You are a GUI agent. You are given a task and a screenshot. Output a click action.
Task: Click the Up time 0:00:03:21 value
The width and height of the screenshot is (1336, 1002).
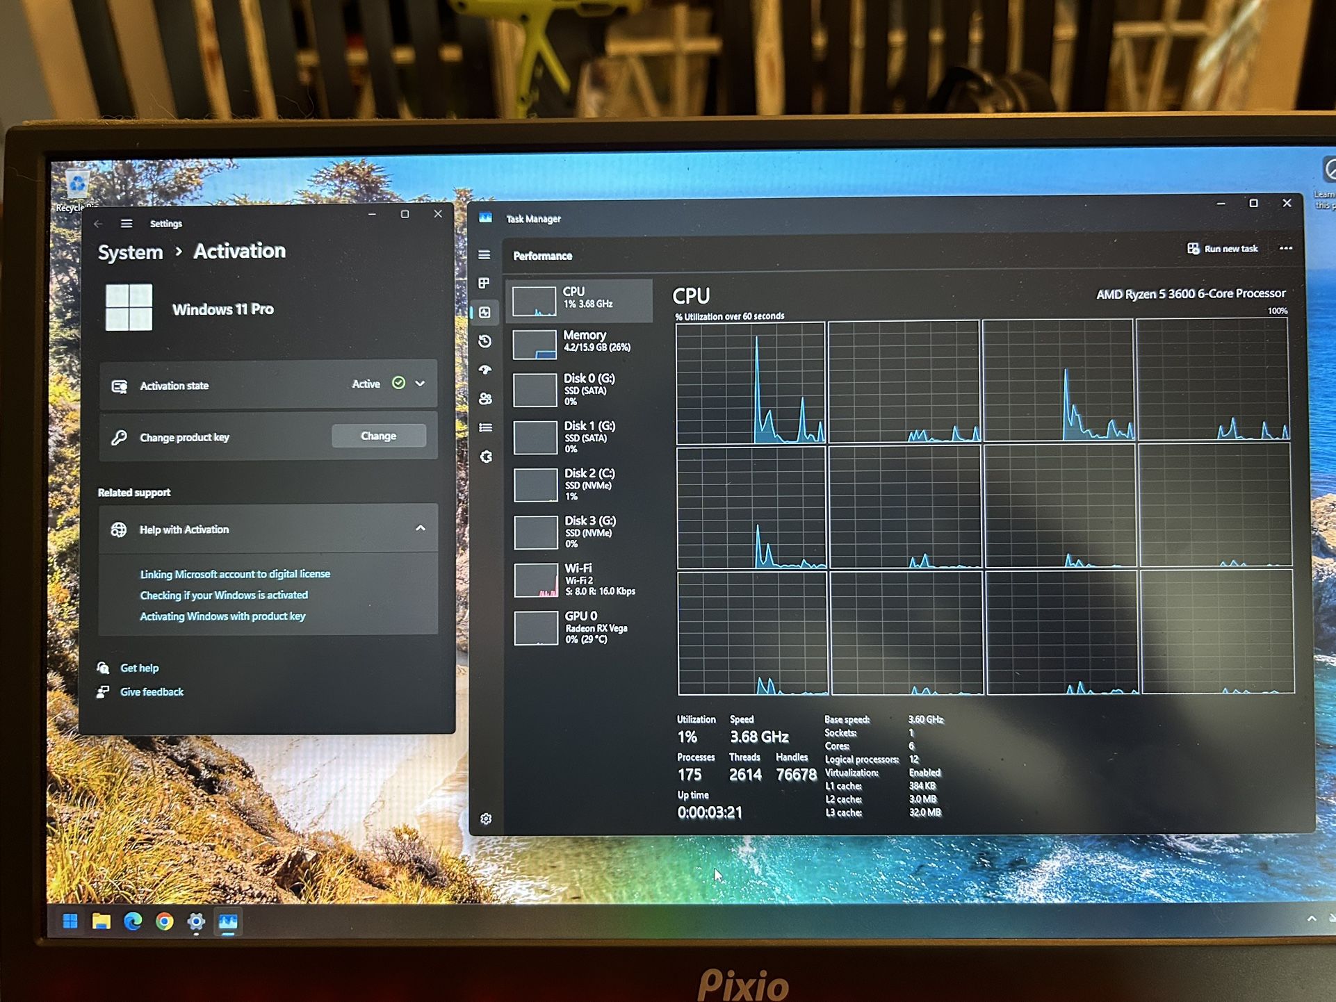710,812
